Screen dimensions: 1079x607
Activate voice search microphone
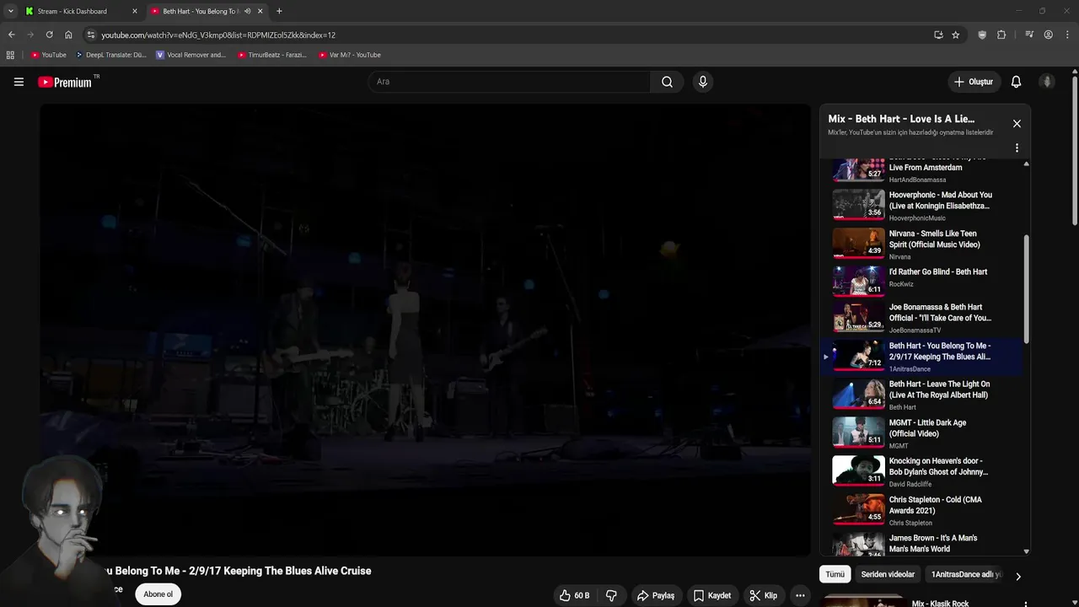click(702, 82)
